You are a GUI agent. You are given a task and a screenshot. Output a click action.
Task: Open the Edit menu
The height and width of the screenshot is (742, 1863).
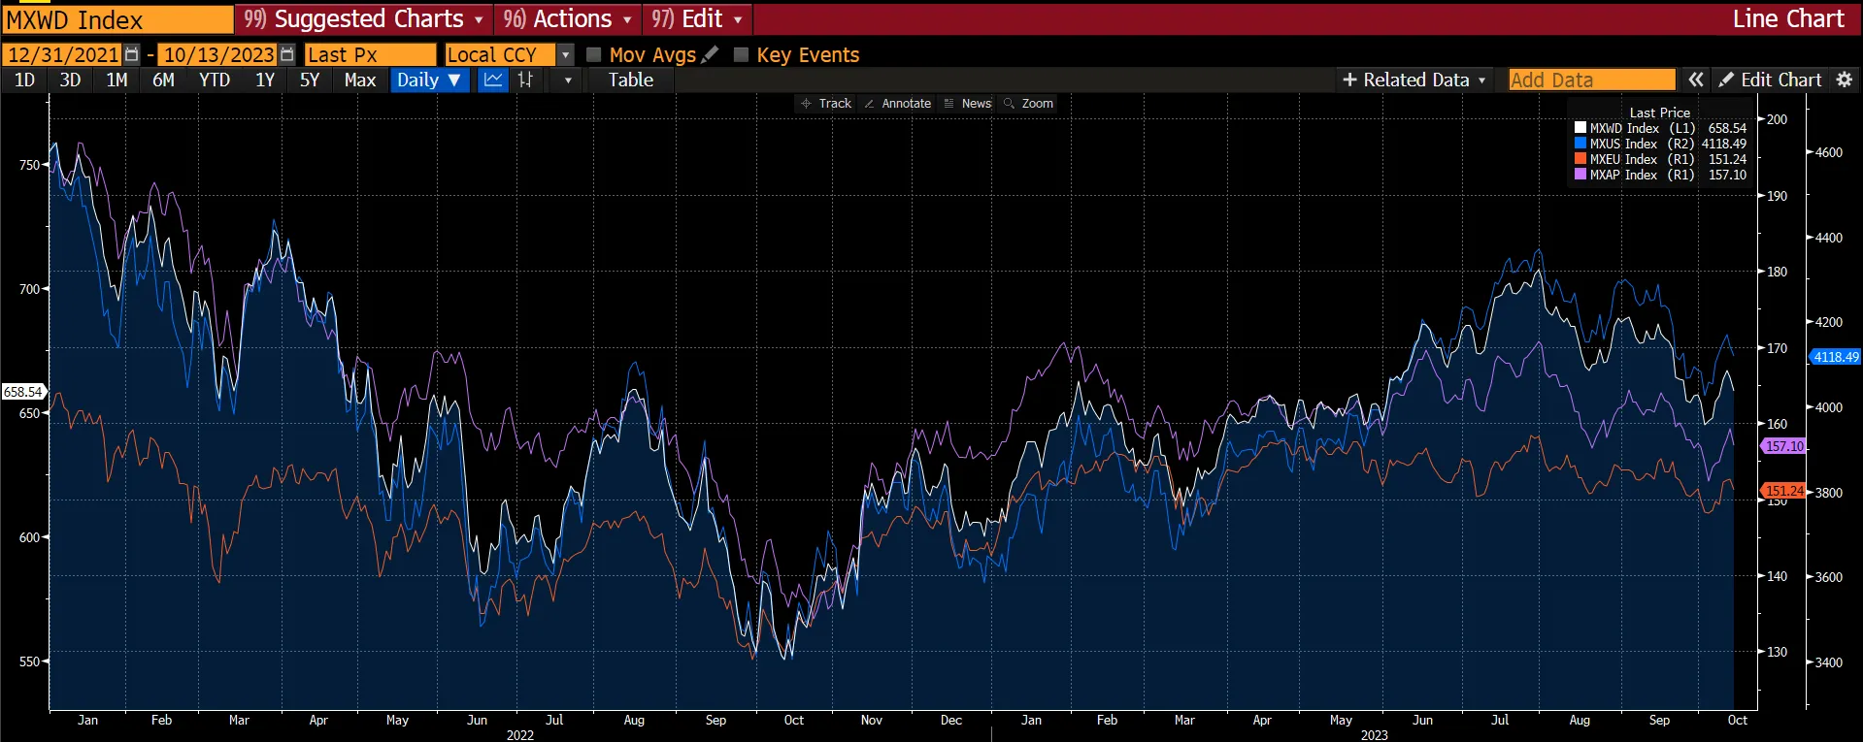(697, 19)
